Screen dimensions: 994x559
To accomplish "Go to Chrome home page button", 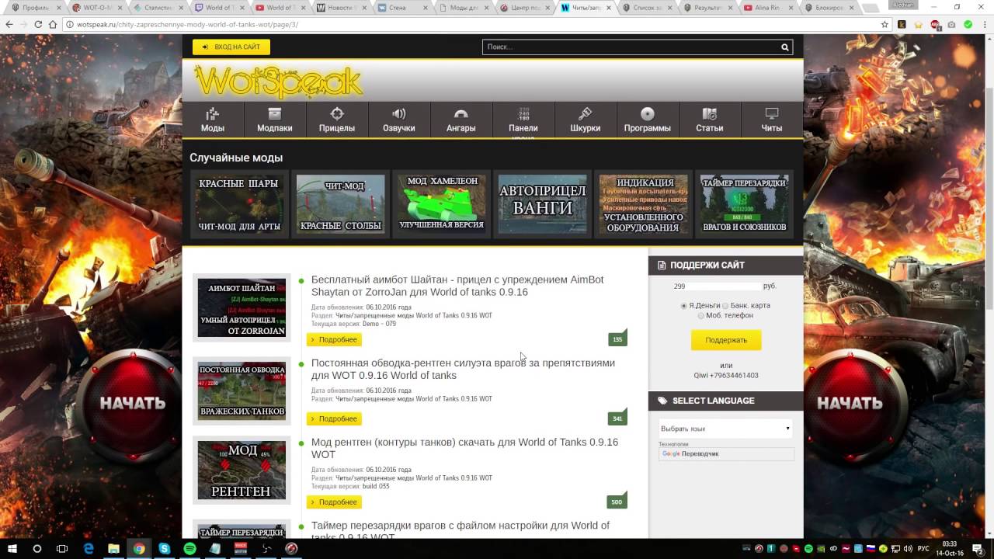I will [x=53, y=24].
